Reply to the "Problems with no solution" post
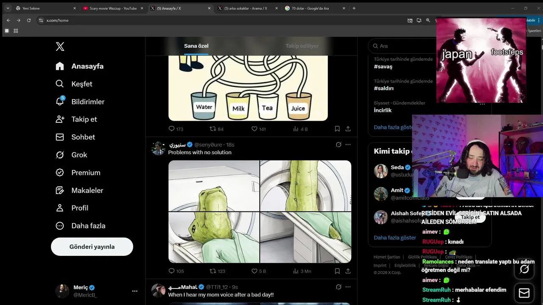This screenshot has height=305, width=543. (171, 271)
